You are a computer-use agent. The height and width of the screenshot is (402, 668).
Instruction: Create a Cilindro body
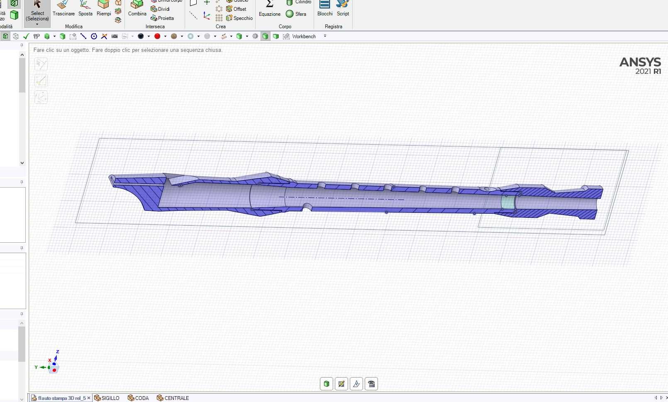coord(299,2)
